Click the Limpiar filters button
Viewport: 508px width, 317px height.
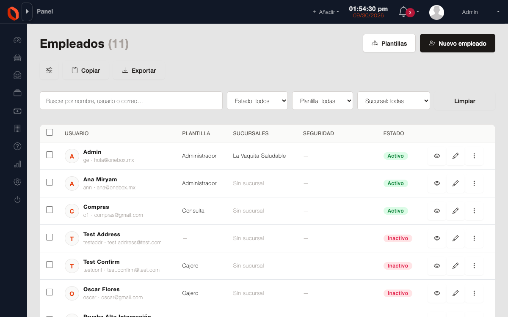pos(465,101)
